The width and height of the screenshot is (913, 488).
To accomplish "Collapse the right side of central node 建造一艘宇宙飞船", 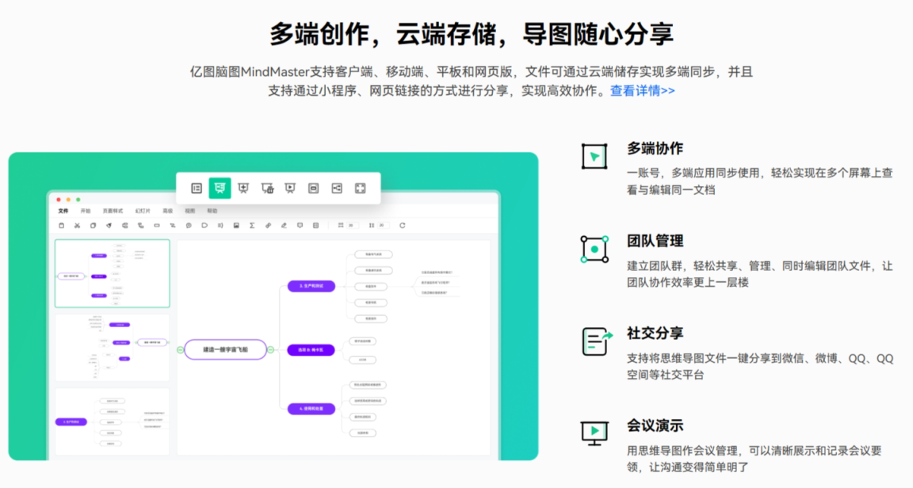I will (x=270, y=349).
